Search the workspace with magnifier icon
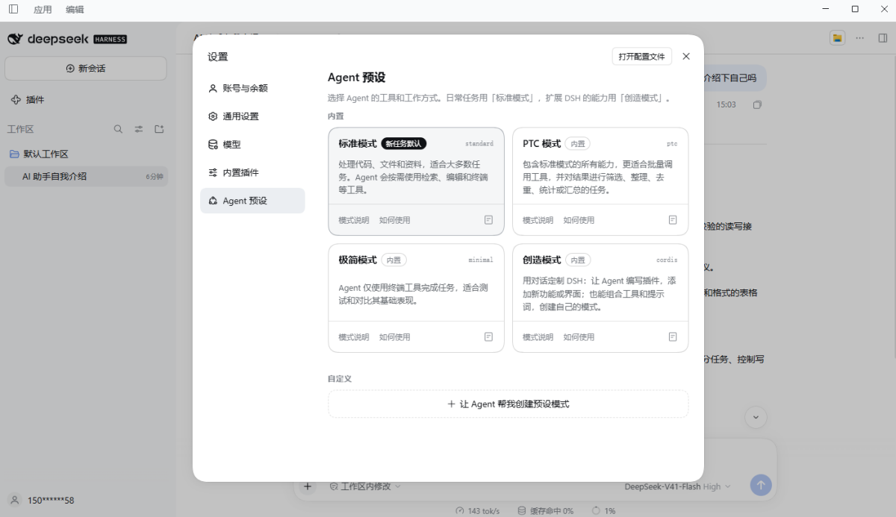Screen dimensions: 896x517 [x=118, y=129]
